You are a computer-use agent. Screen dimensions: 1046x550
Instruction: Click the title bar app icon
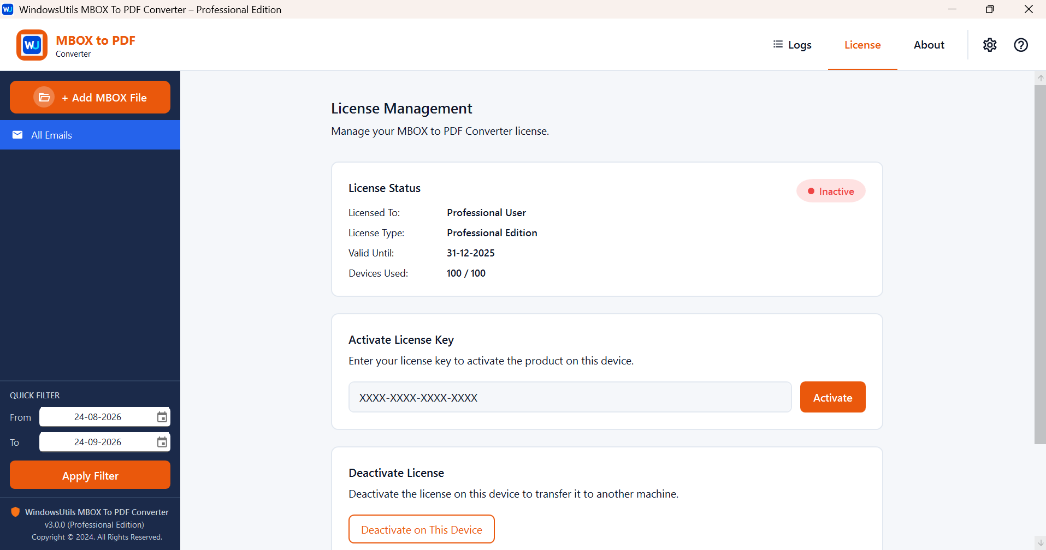pyautogui.click(x=8, y=9)
